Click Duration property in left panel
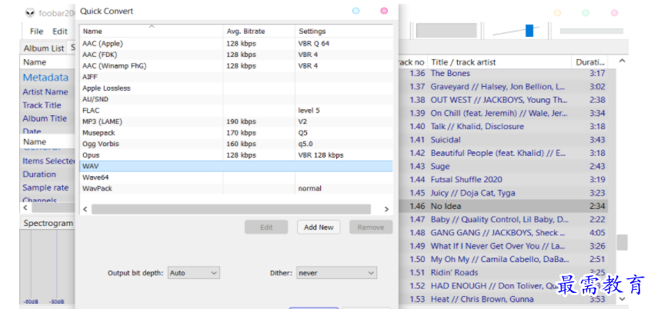 tap(39, 174)
